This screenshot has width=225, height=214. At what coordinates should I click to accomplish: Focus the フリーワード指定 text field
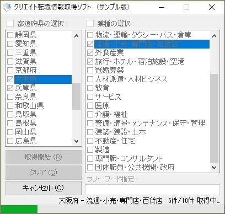tap(152, 190)
